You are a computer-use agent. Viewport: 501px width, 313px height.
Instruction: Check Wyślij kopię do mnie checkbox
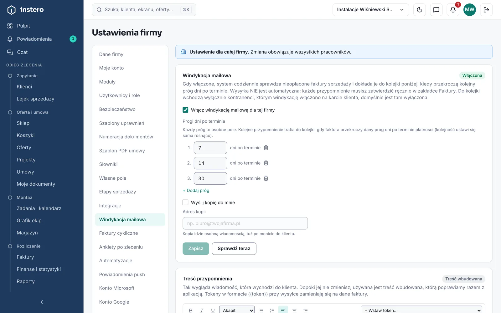[x=185, y=203]
